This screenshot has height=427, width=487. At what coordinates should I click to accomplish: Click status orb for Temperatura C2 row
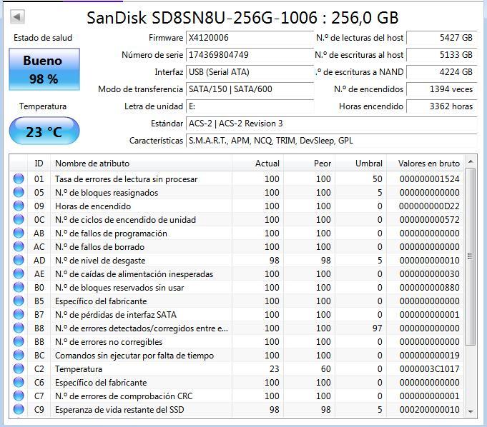click(x=19, y=369)
